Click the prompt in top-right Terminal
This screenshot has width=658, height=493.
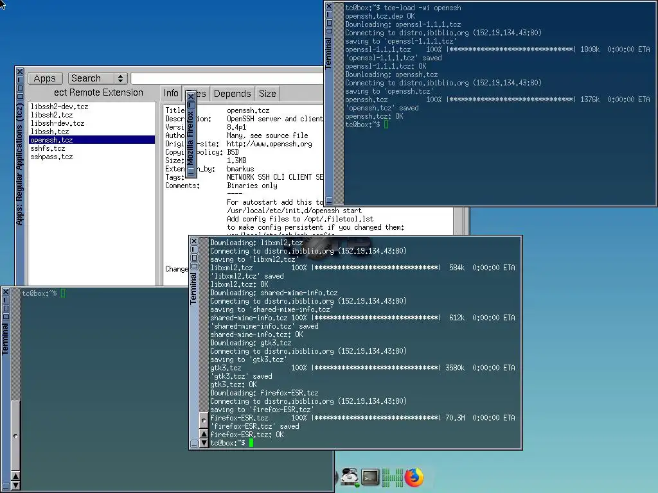click(367, 125)
